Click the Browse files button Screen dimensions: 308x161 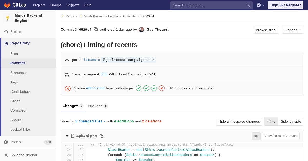tap(266, 30)
